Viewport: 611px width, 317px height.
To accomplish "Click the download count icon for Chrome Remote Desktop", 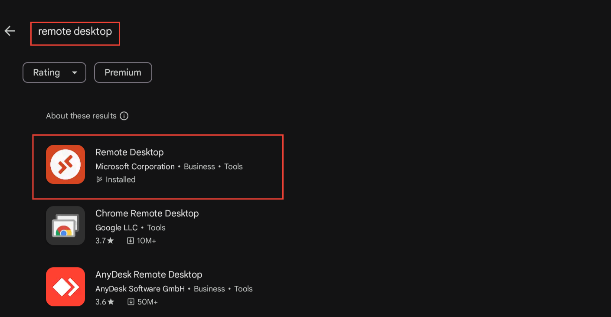I will (130, 241).
